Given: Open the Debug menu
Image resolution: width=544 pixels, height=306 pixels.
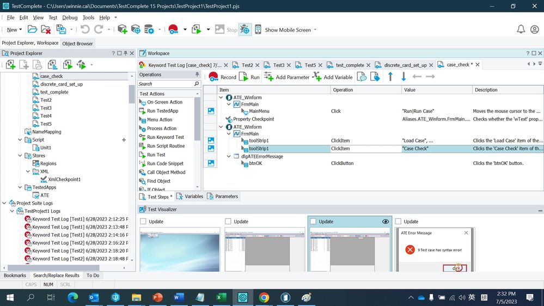Looking at the screenshot, I should coord(70,17).
